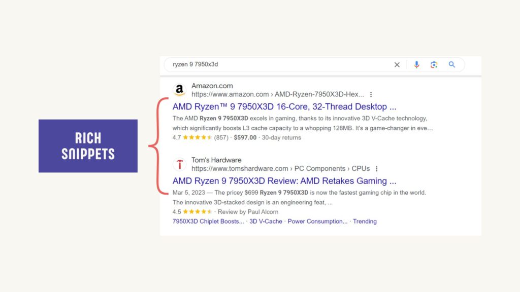Click the $597.00 price text

(245, 137)
